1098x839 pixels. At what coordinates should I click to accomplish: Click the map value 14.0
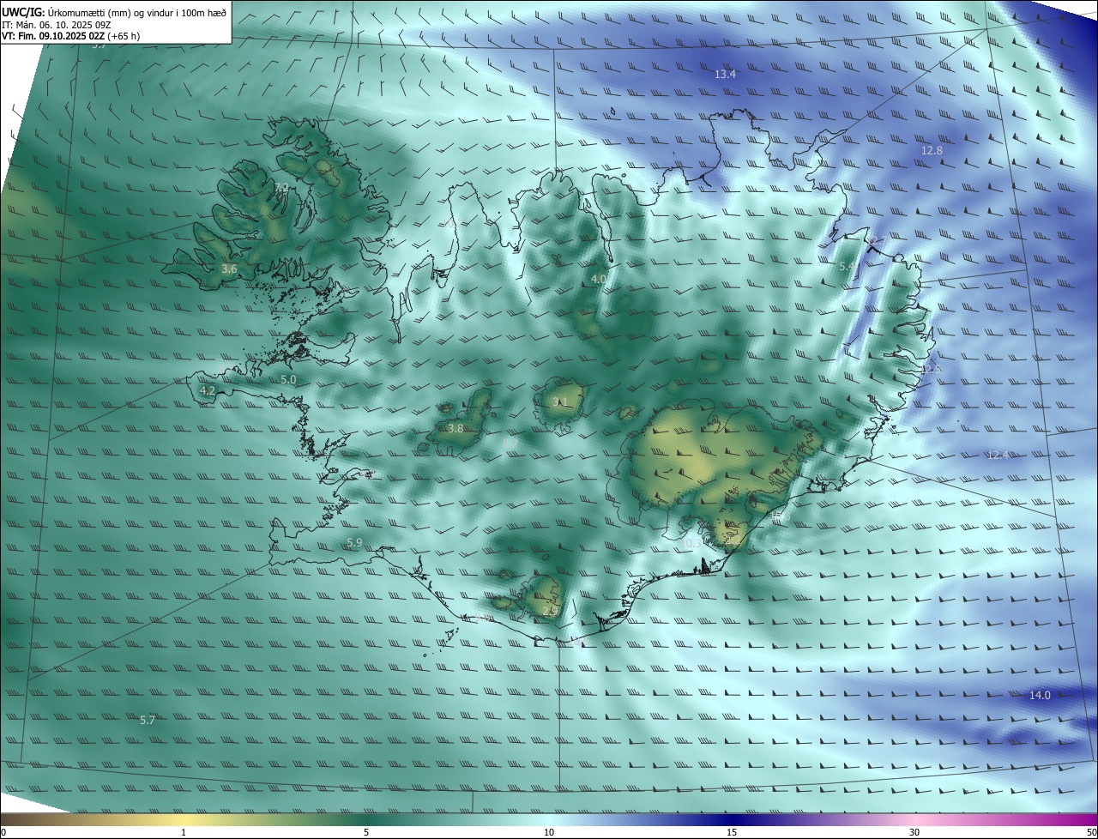[1040, 696]
